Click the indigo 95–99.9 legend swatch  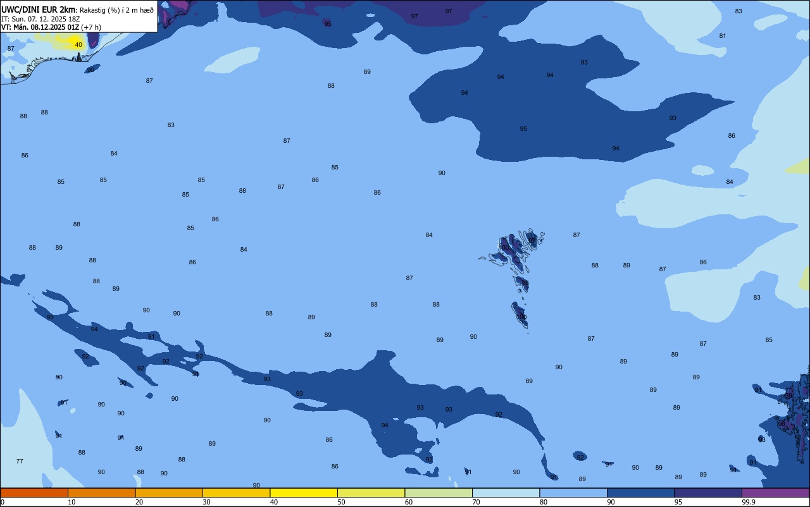[708, 492]
